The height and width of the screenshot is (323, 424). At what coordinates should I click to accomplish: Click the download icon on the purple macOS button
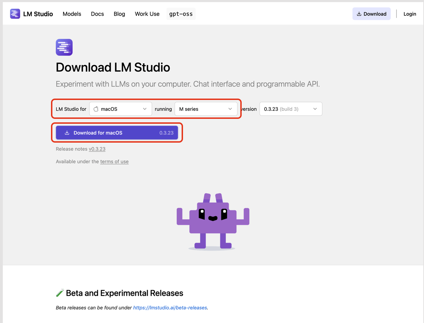[67, 133]
